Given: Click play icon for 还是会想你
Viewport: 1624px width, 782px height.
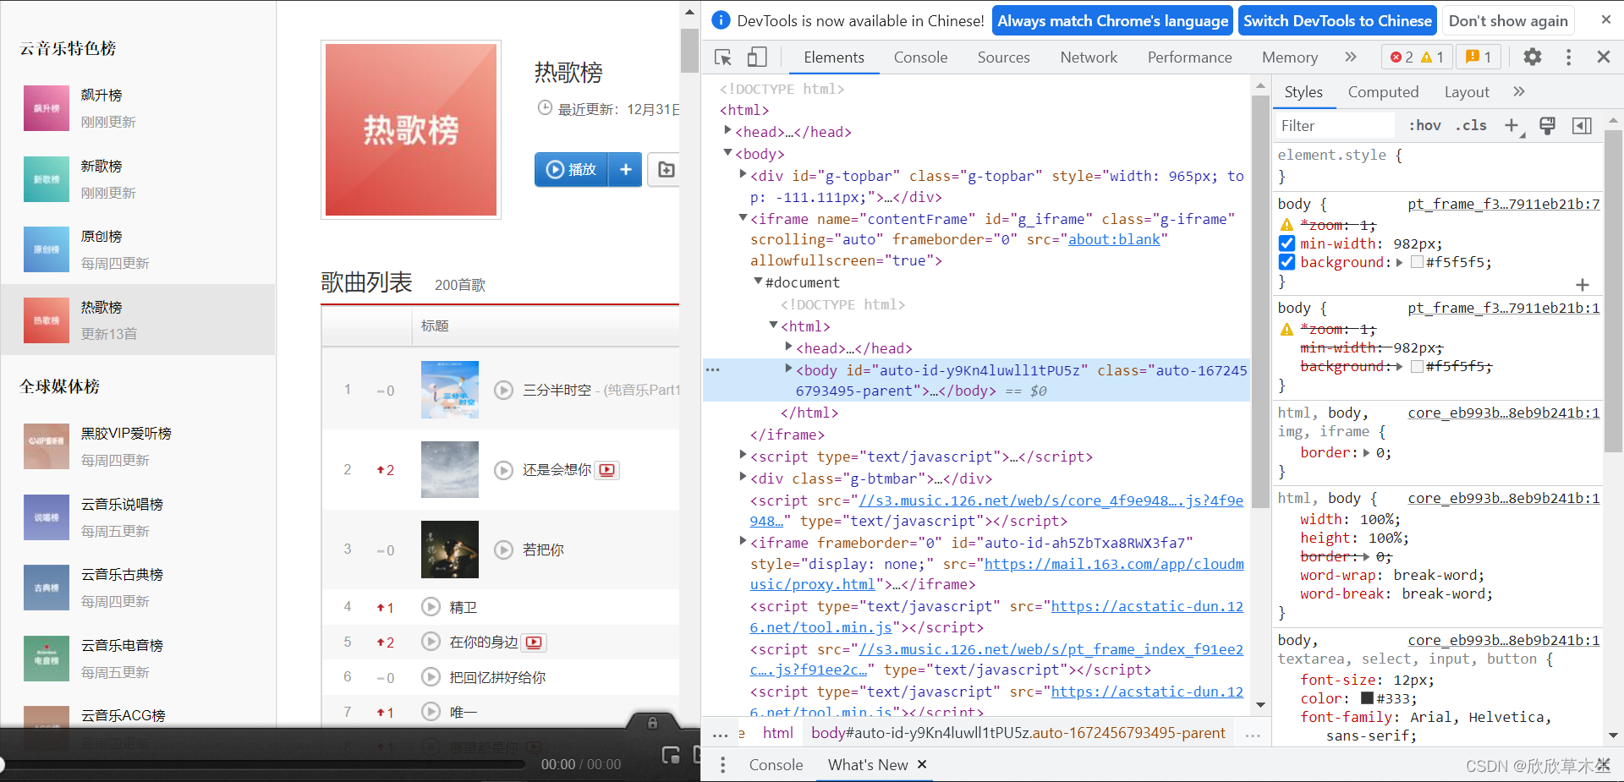Looking at the screenshot, I should (503, 470).
